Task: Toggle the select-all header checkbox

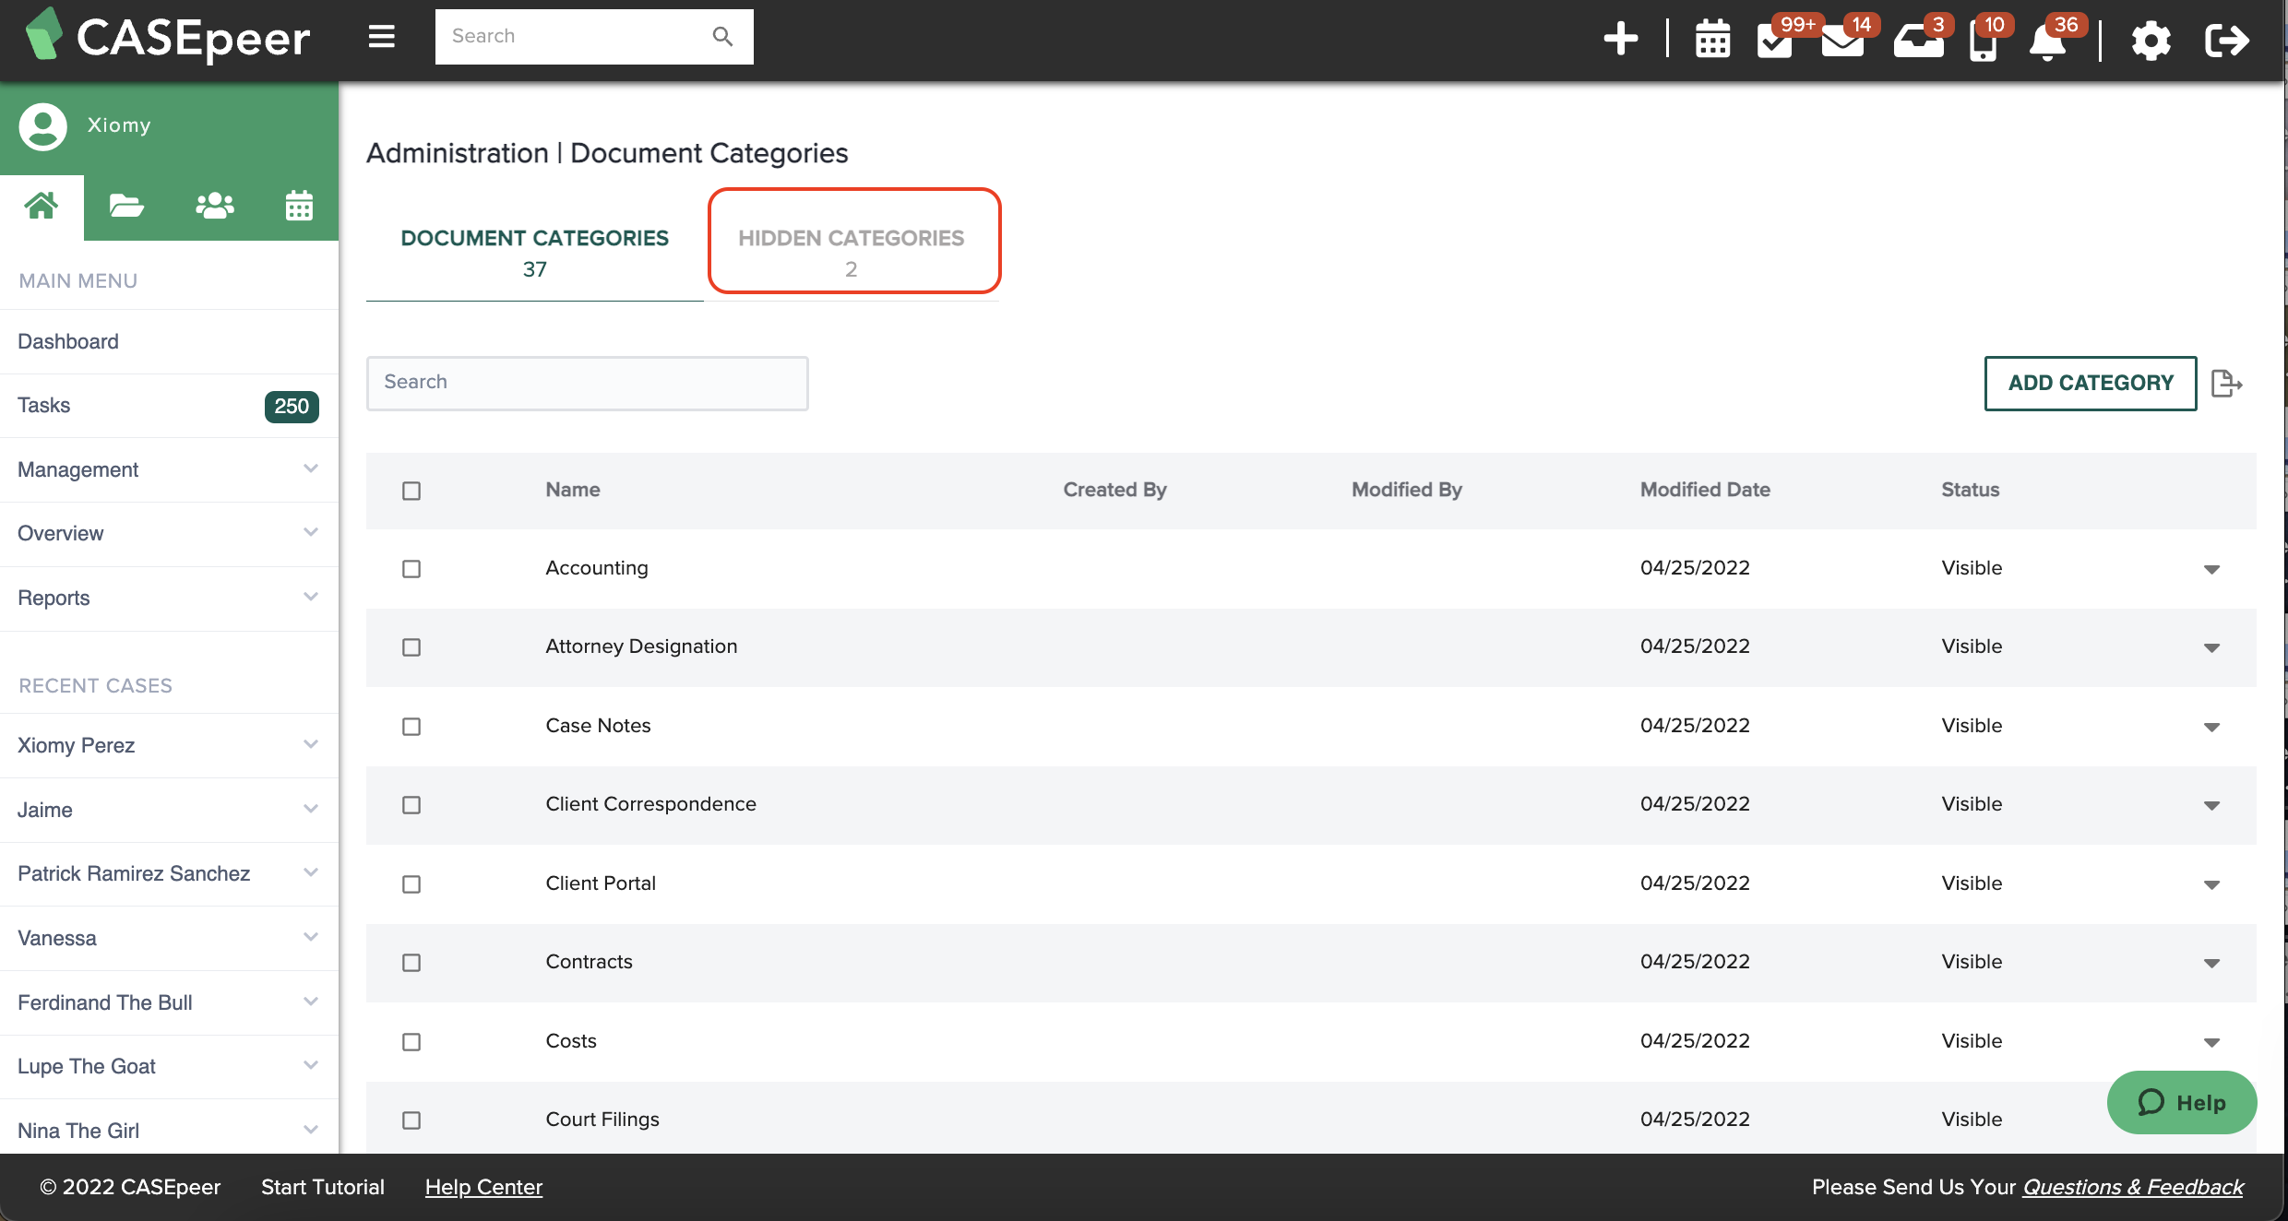Action: pos(411,491)
